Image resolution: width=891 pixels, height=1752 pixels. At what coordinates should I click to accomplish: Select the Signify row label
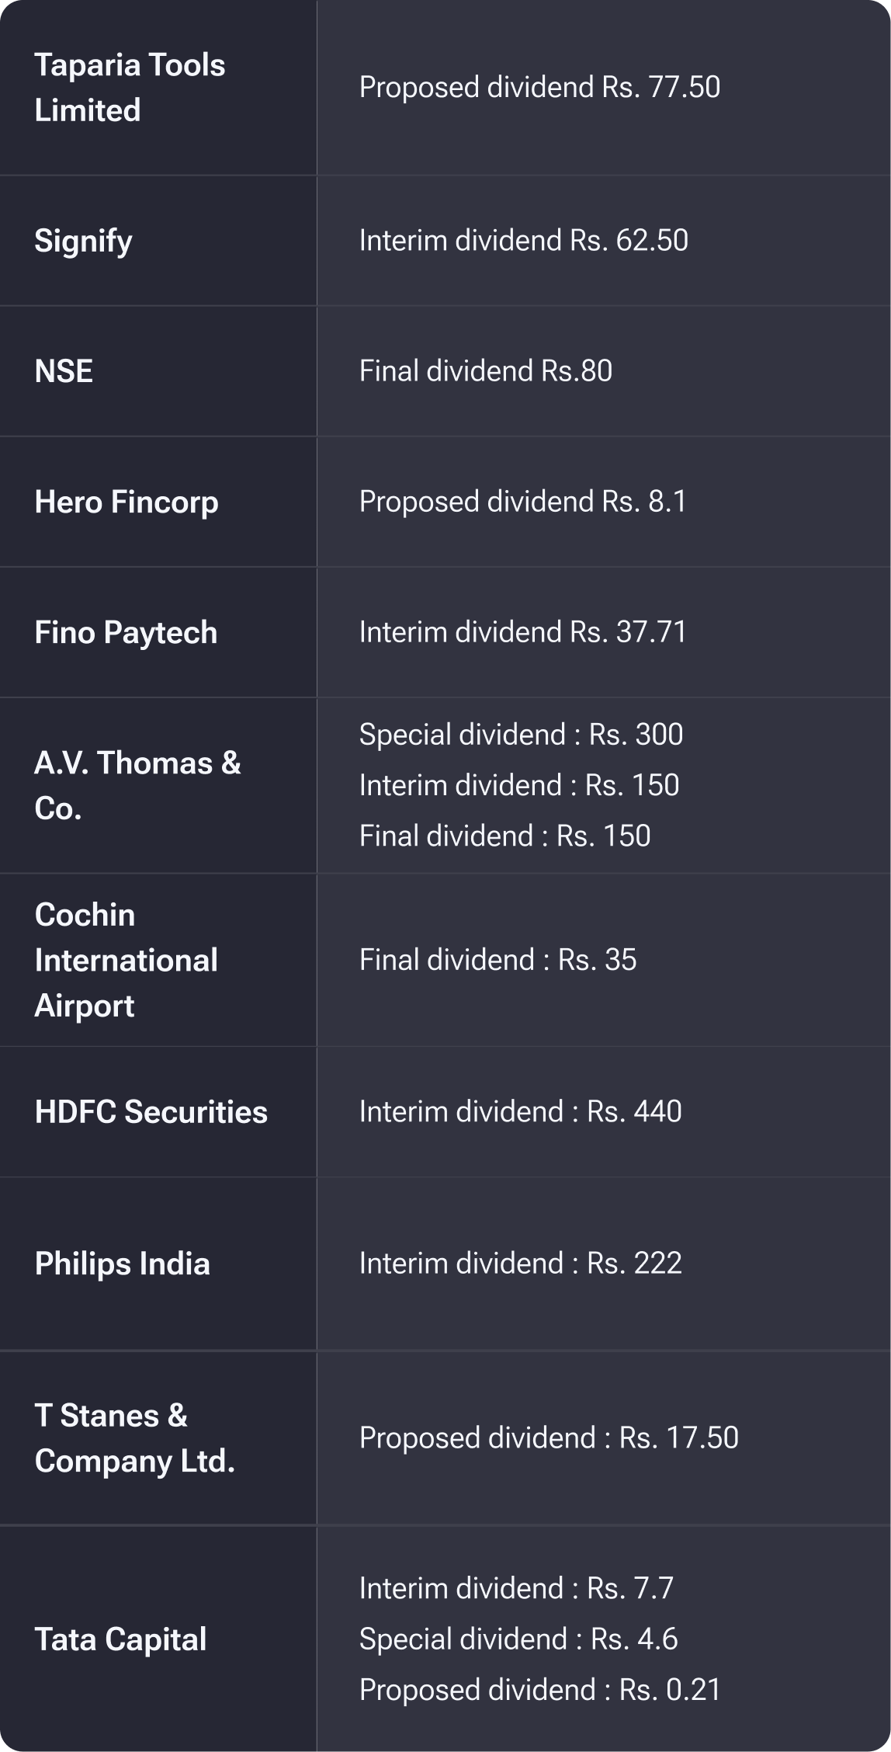83,241
